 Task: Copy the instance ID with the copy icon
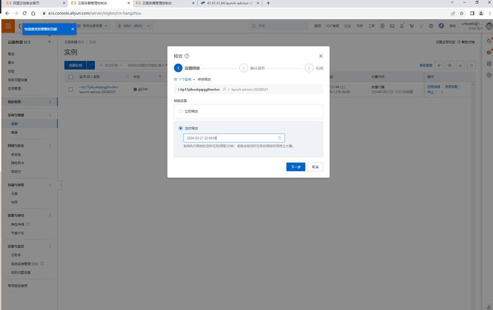coord(224,89)
